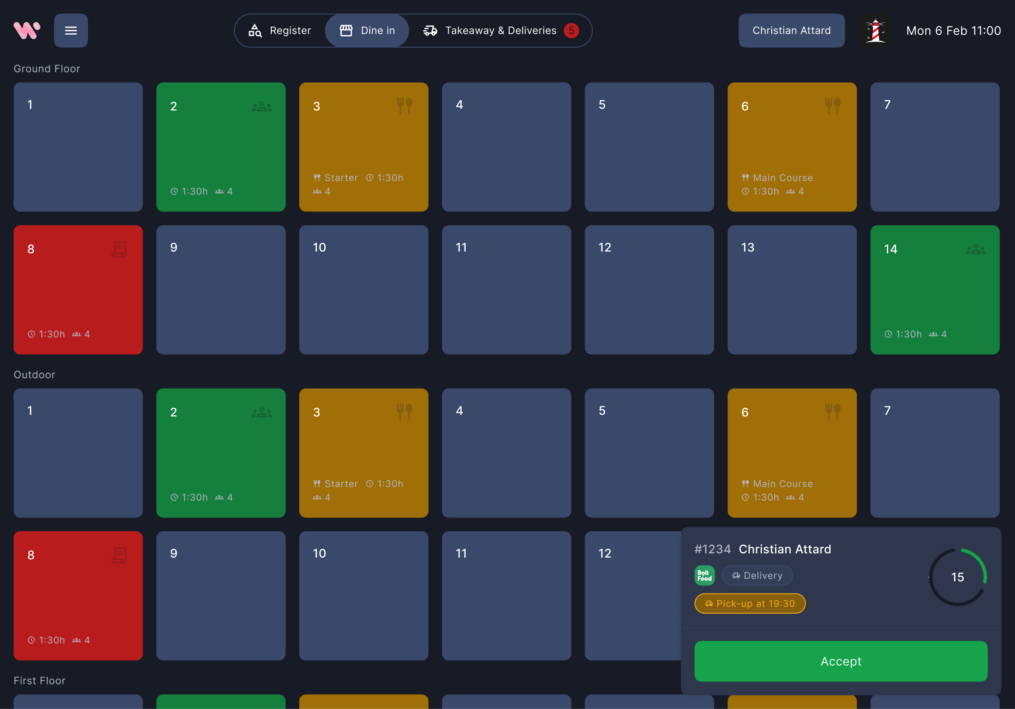Click the group seating icon on table 14
Image resolution: width=1015 pixels, height=709 pixels.
coord(976,248)
